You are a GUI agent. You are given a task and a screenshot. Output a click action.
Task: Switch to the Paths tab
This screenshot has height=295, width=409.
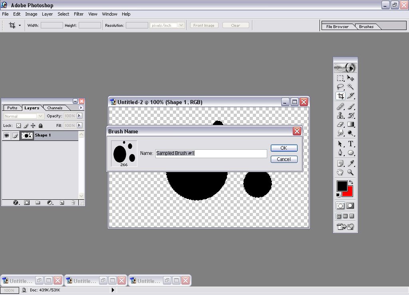tap(12, 108)
